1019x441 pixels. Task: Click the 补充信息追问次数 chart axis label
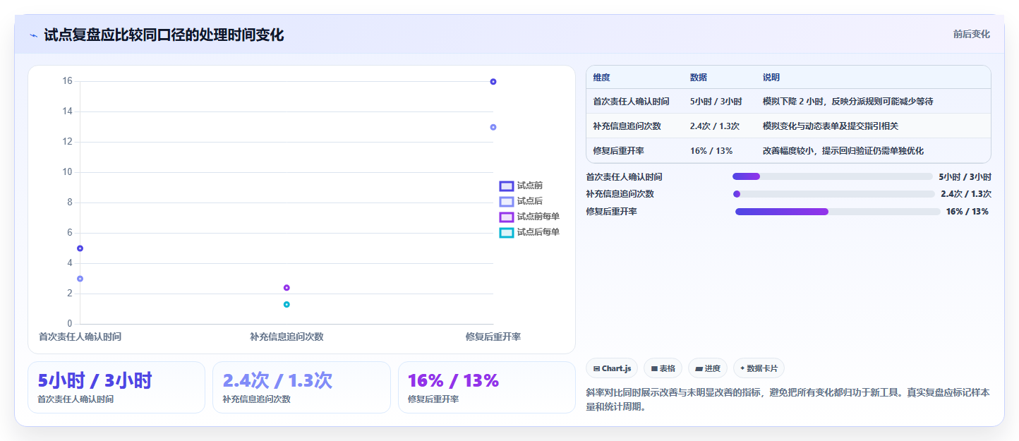[x=287, y=337]
